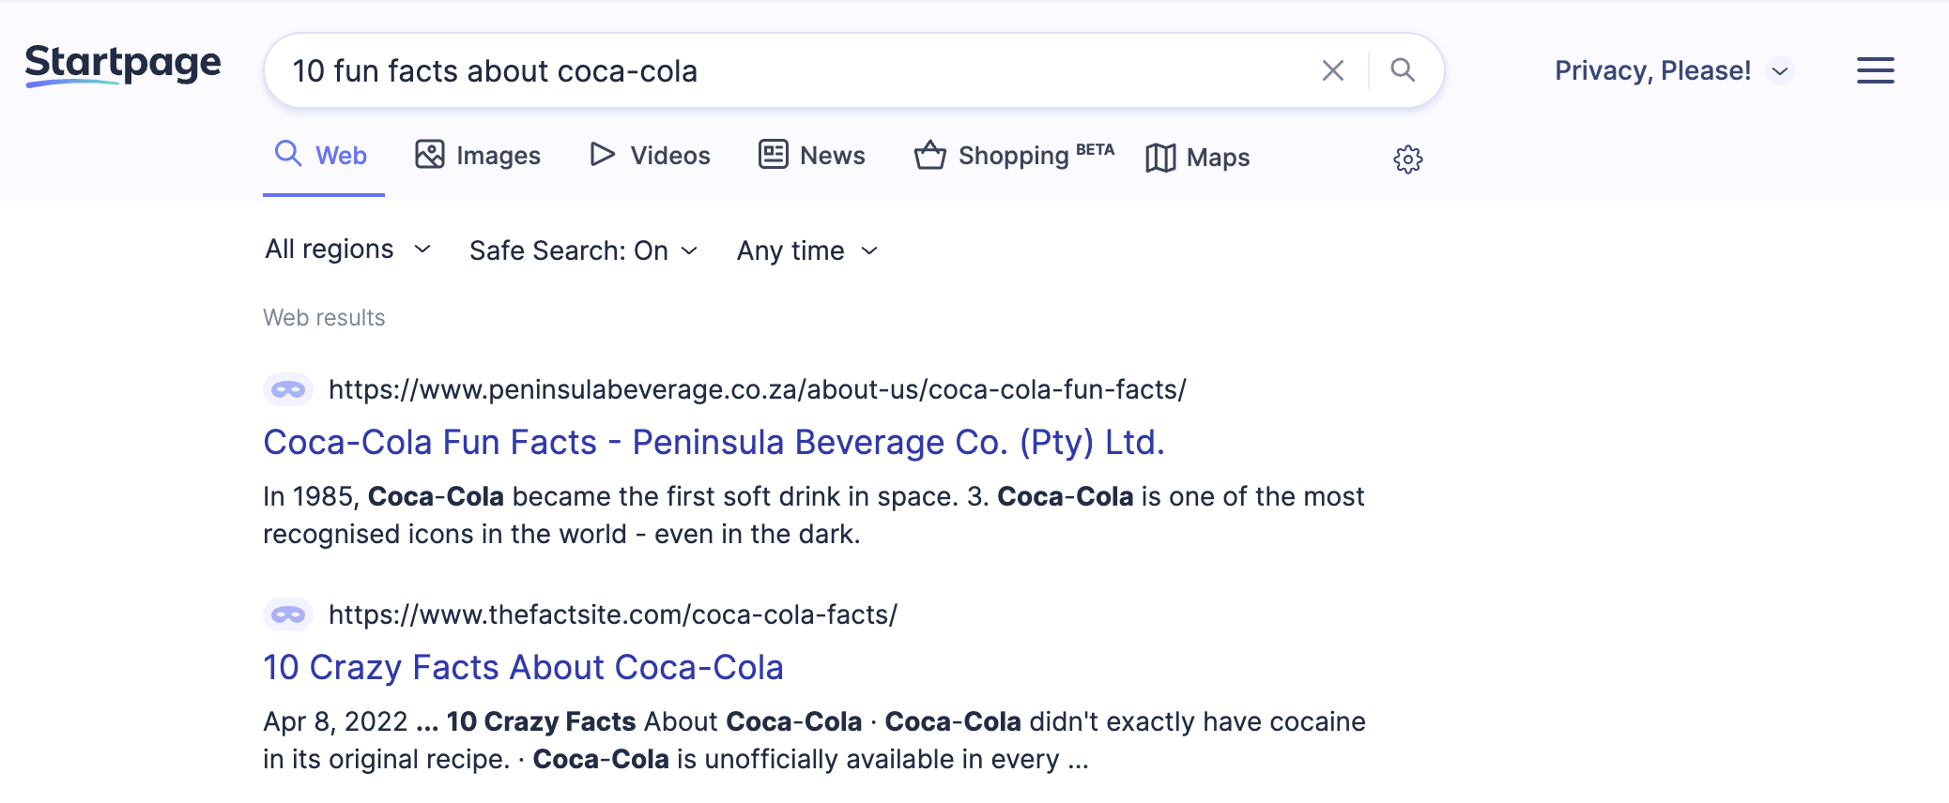Open anonymous view mask for peninsulabeverage result
Image resolution: width=1949 pixels, height=803 pixels.
(288, 389)
